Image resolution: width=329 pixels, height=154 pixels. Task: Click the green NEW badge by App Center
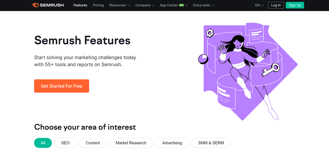[182, 5]
